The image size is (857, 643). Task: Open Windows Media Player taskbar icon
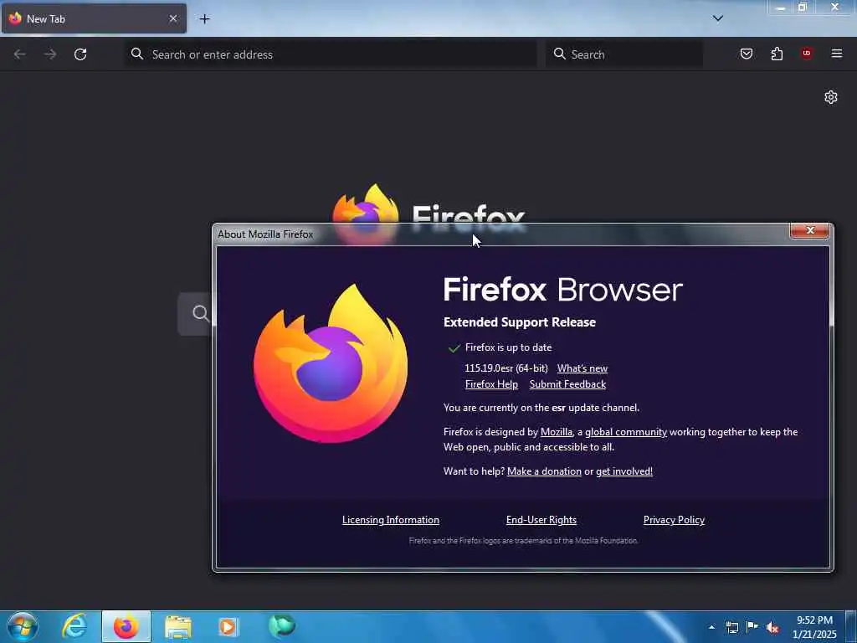pyautogui.click(x=228, y=627)
